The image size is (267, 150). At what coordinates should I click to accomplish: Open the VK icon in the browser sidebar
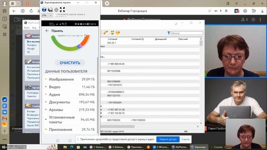5,112
